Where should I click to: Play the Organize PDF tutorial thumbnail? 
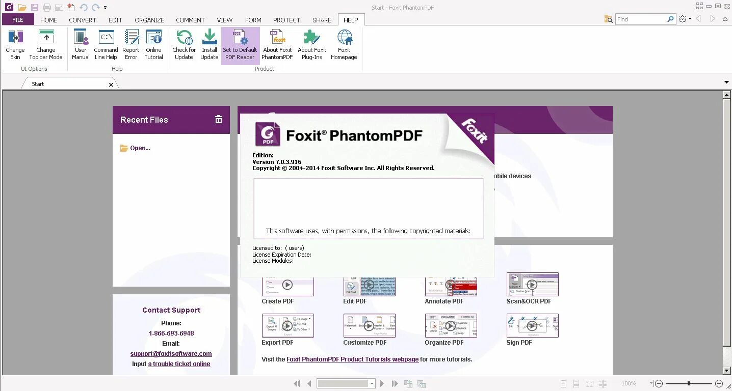tap(451, 325)
